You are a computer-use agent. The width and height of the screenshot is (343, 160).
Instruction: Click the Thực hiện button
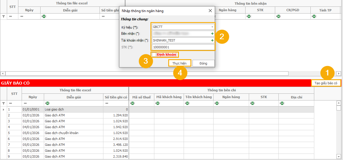(x=179, y=63)
